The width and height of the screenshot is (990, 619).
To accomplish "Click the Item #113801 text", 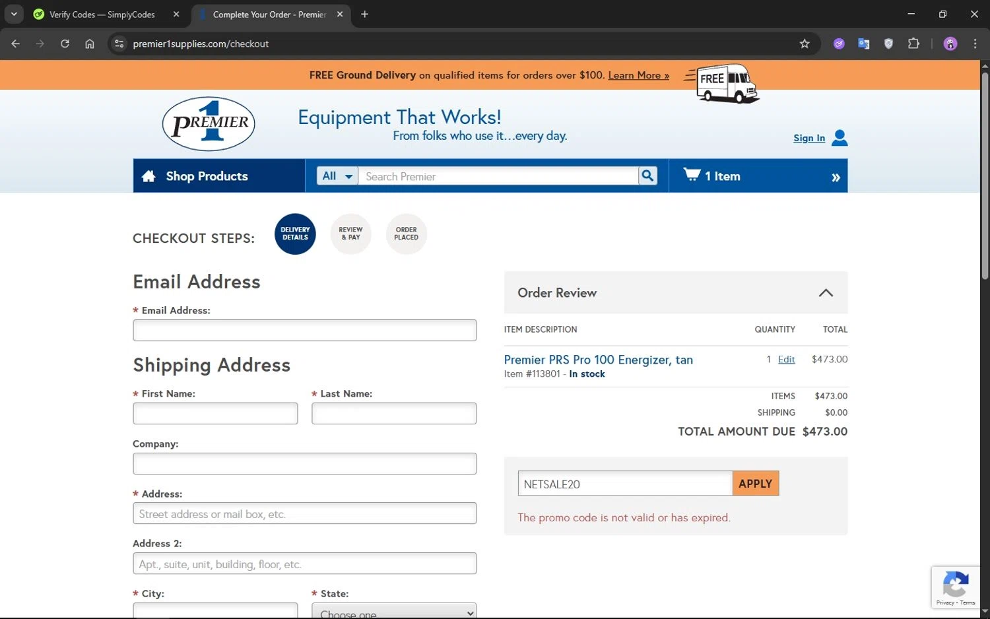I will pos(532,374).
